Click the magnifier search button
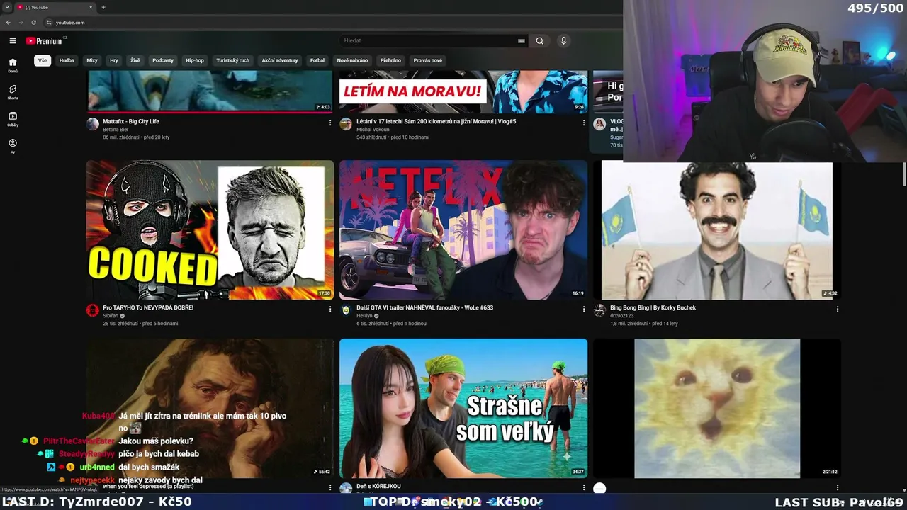 tap(539, 41)
